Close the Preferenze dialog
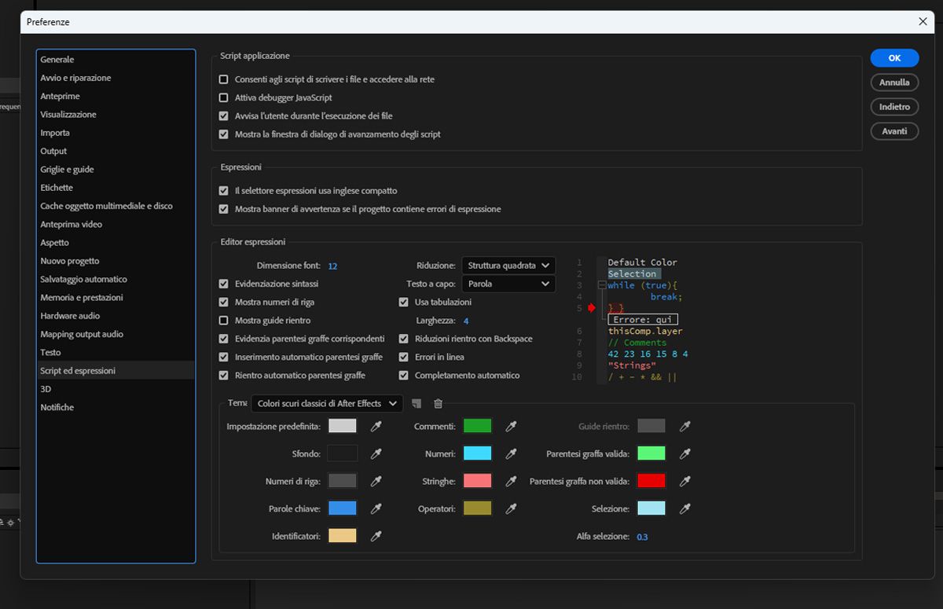Image resolution: width=943 pixels, height=609 pixels. (923, 22)
